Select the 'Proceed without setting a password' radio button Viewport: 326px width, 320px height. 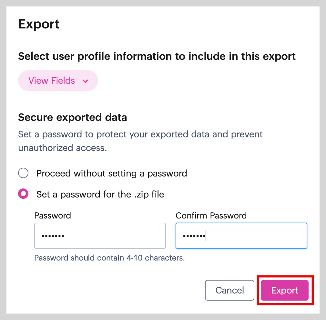coord(23,173)
